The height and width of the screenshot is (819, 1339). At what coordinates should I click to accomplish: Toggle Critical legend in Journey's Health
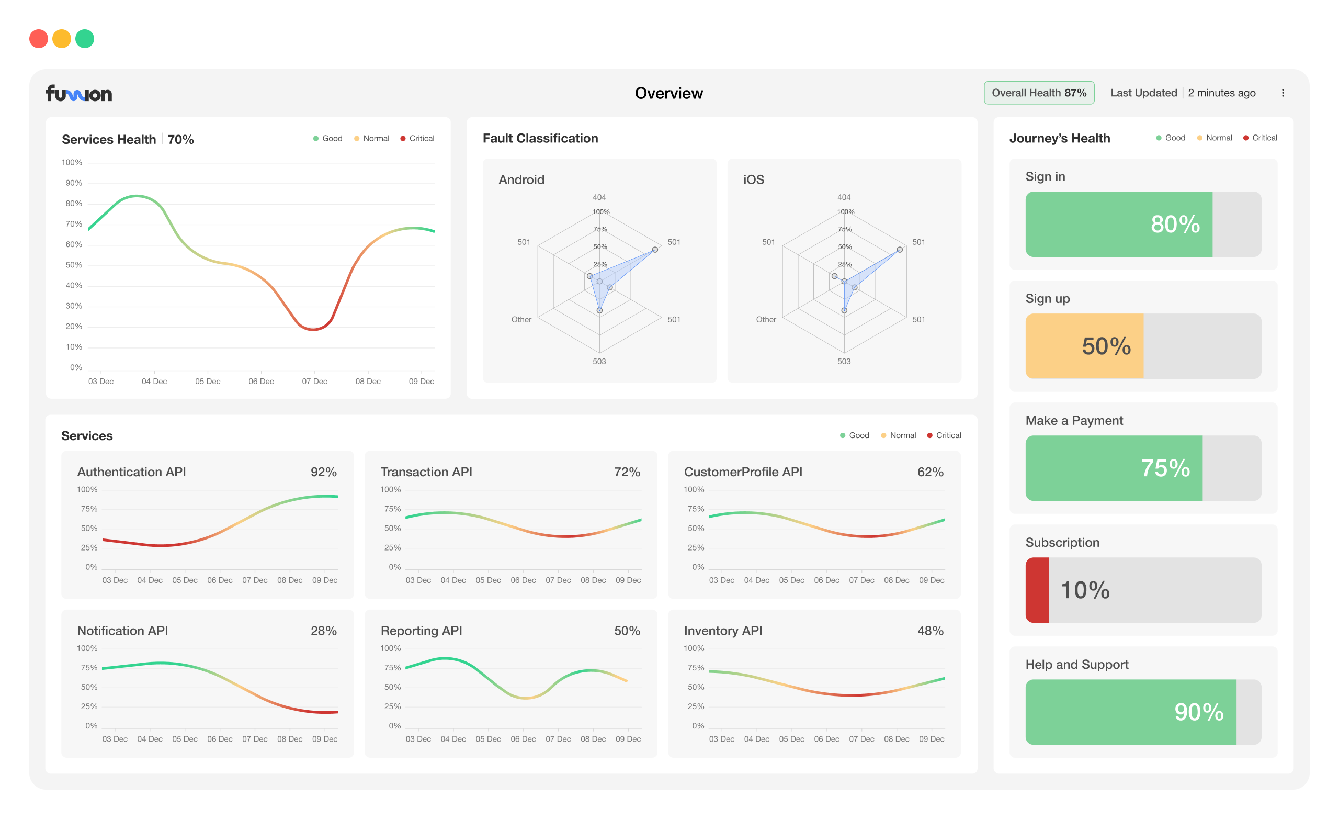[x=1260, y=138]
